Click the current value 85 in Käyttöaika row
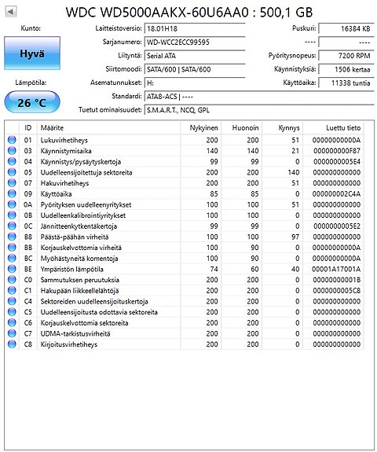 214,193
